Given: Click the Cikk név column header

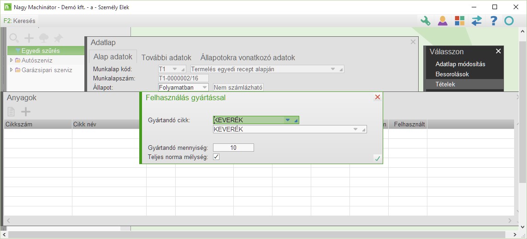Looking at the screenshot, I should pyautogui.click(x=109, y=125).
